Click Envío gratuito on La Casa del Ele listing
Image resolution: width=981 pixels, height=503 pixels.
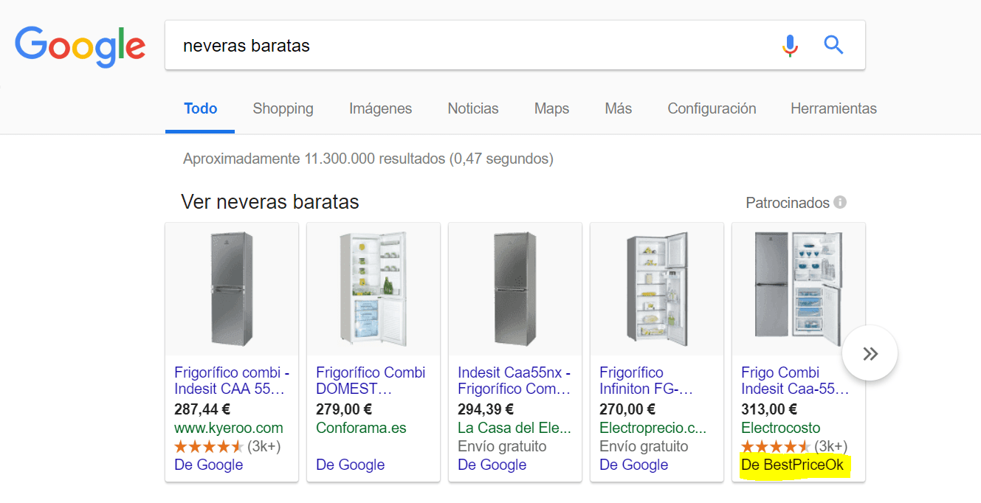pyautogui.click(x=502, y=446)
